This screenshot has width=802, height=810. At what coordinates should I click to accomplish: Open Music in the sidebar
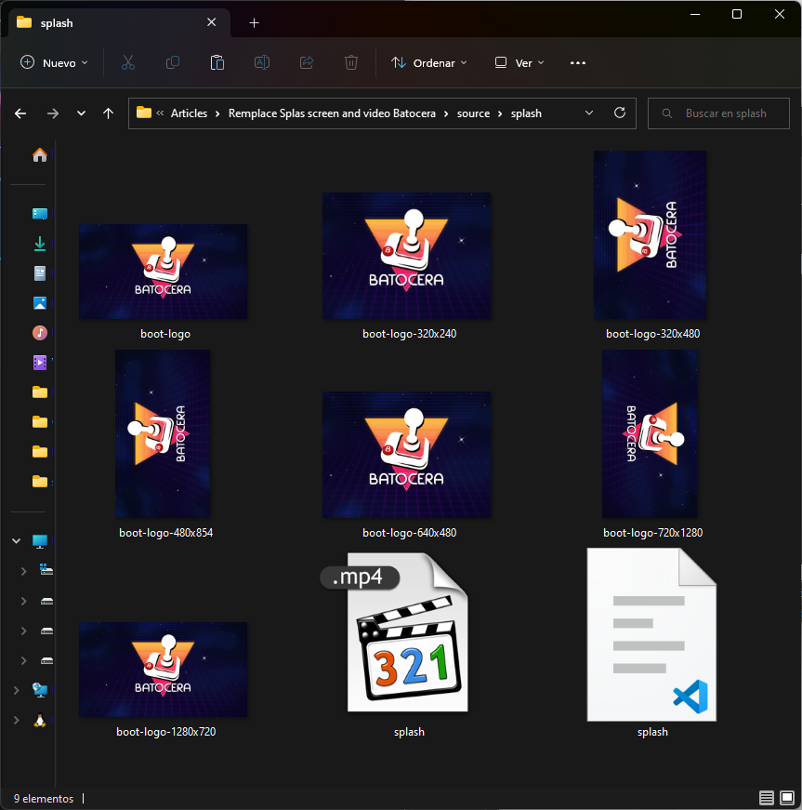click(x=40, y=333)
